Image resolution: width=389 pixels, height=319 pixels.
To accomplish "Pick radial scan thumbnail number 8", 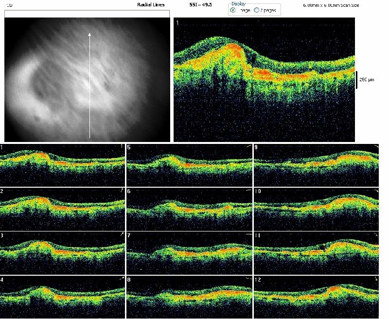I will click(189, 297).
